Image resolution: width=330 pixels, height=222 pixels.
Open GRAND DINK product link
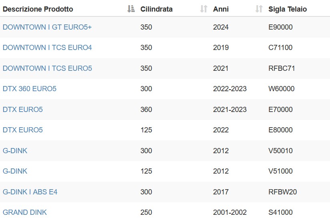click(25, 212)
